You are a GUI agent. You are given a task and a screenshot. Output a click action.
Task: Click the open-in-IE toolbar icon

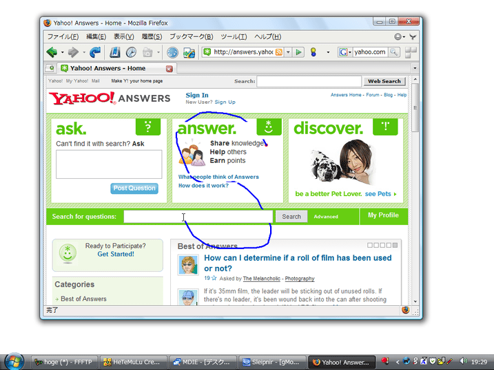click(x=189, y=52)
